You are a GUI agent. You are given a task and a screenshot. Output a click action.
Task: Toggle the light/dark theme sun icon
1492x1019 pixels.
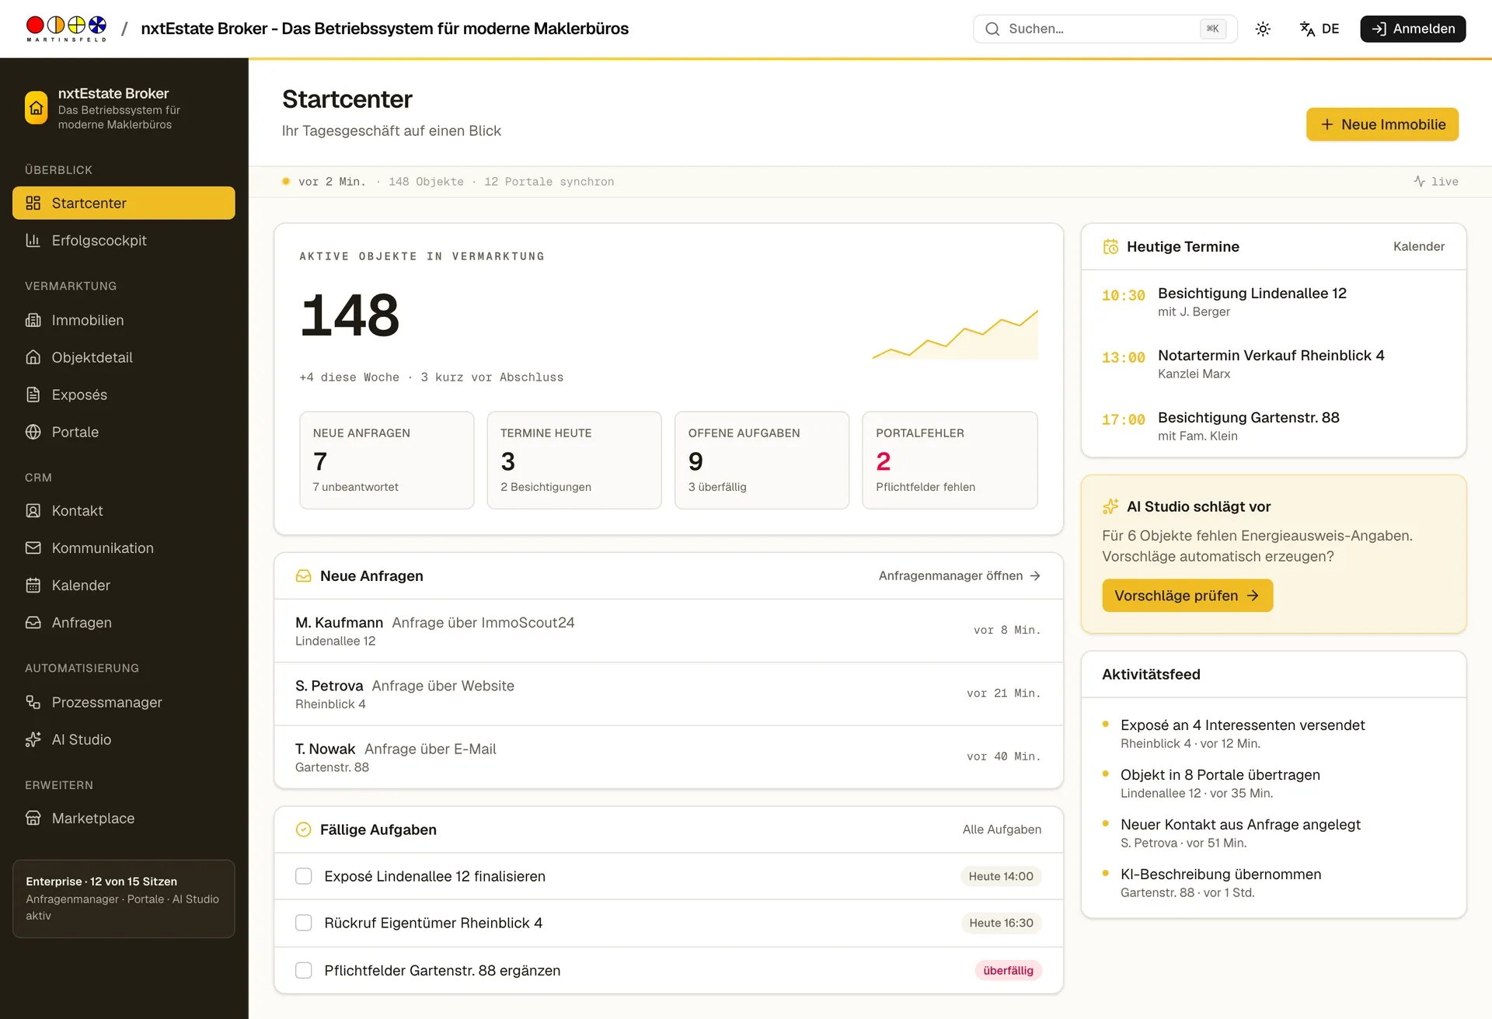click(1263, 29)
